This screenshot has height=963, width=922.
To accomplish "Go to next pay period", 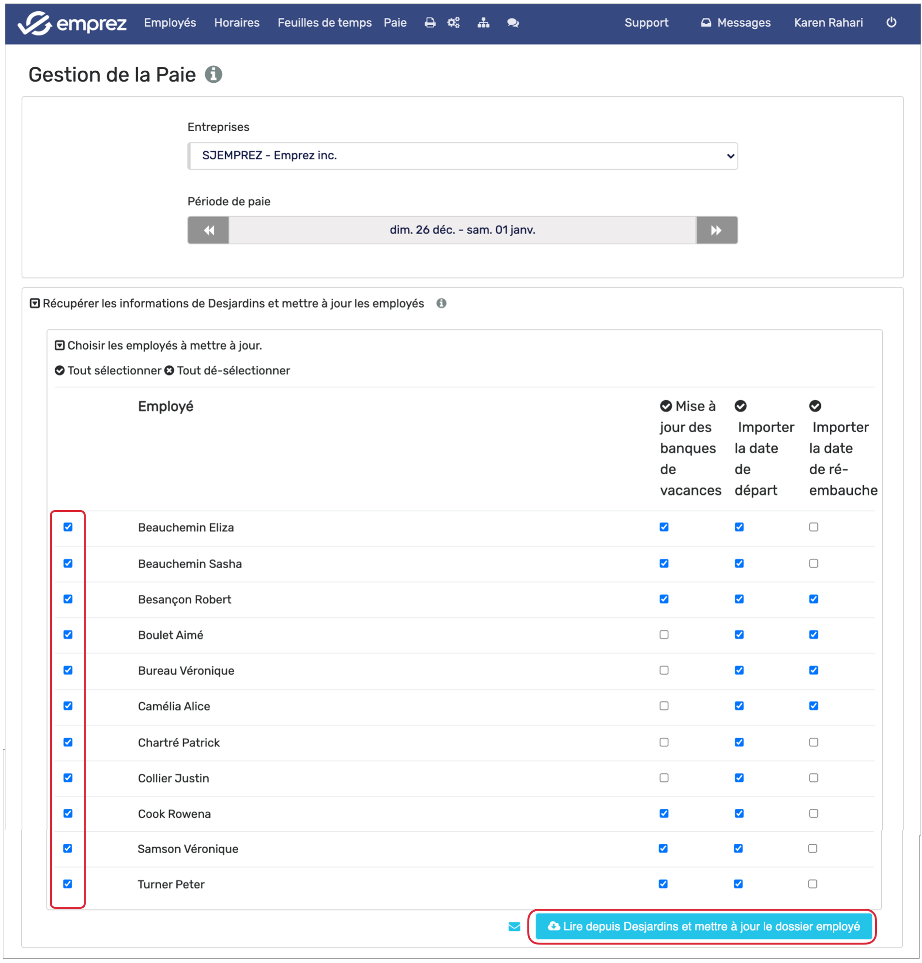I will (717, 230).
